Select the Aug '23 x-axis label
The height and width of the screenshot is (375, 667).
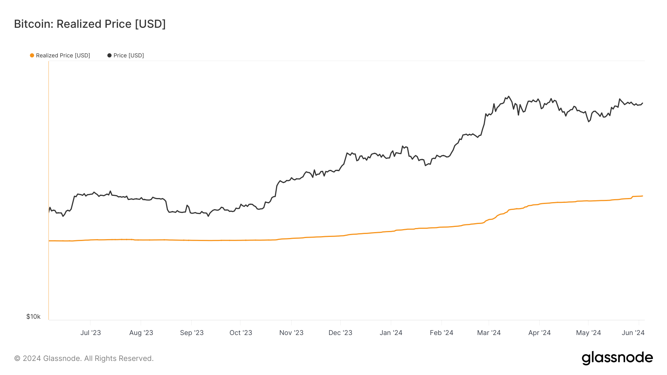pos(141,333)
